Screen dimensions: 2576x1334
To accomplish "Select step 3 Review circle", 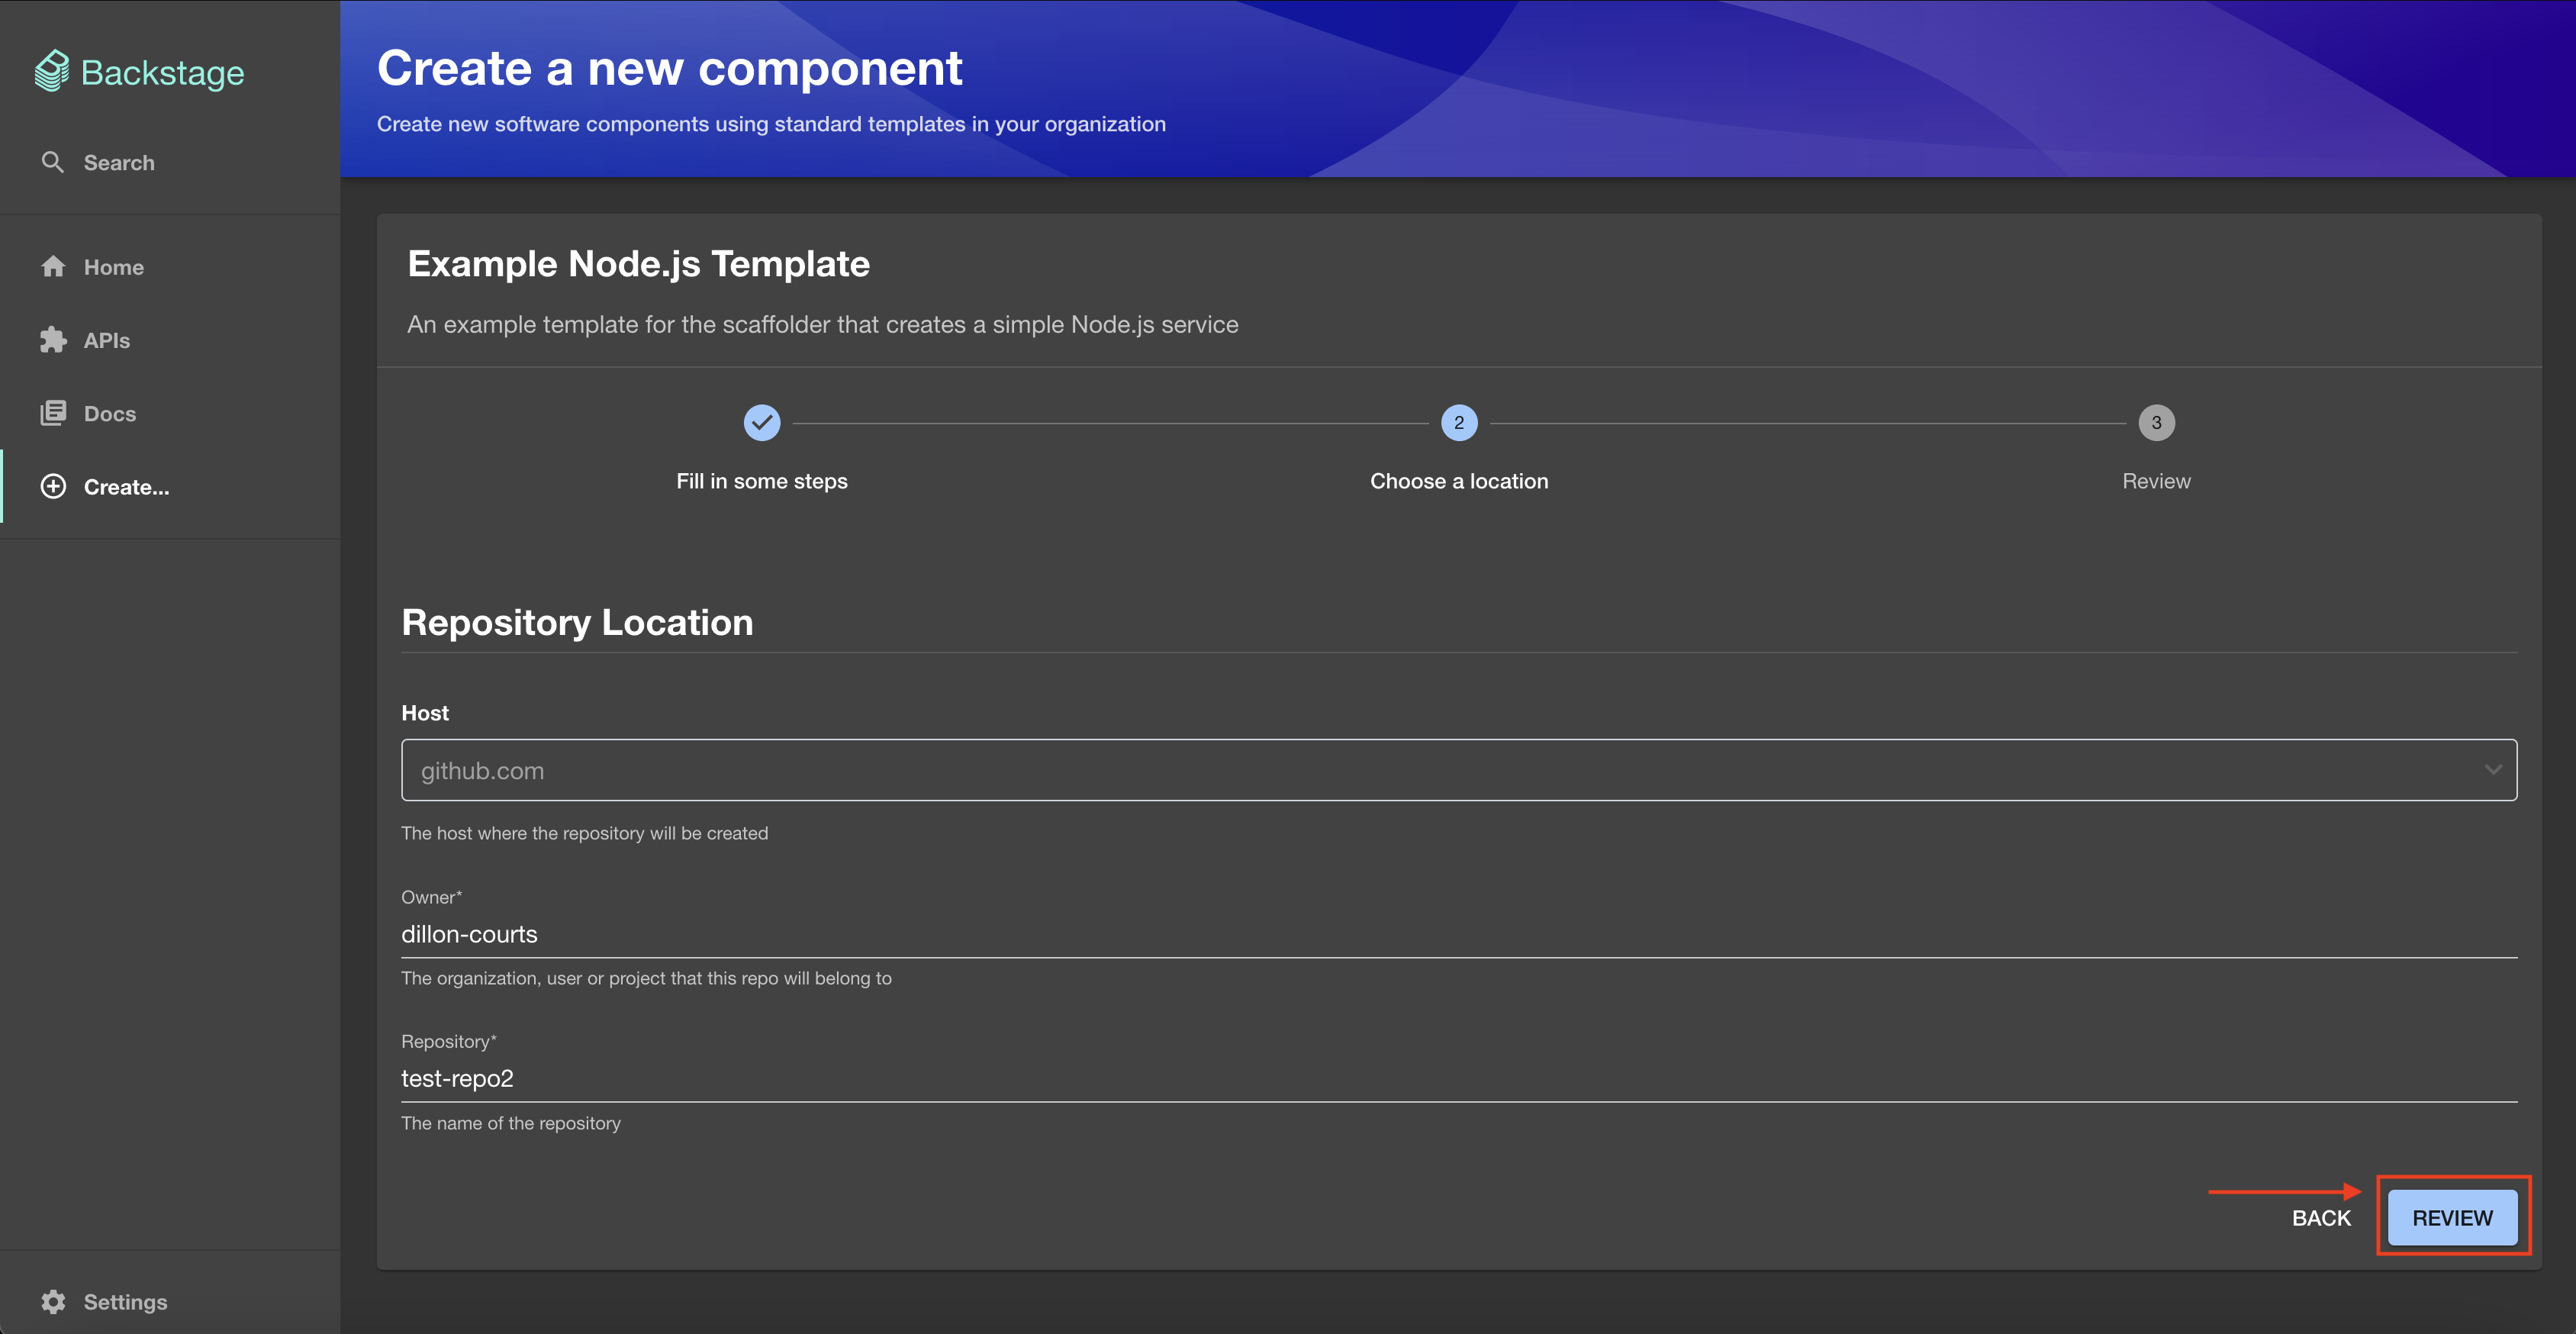I will coord(2156,423).
